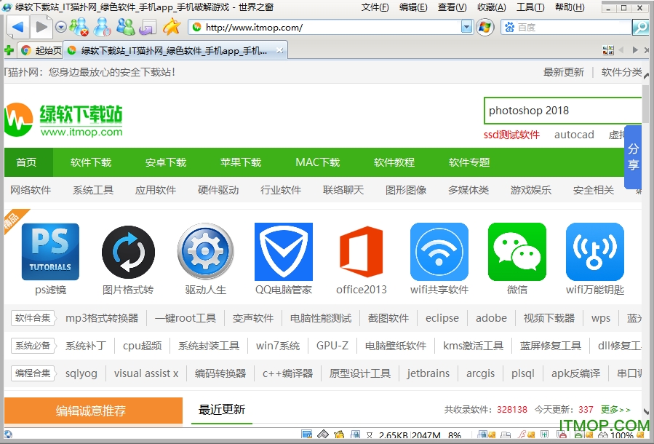The width and height of the screenshot is (654, 444).
Task: Click the 最新更新 link
Action: point(564,72)
